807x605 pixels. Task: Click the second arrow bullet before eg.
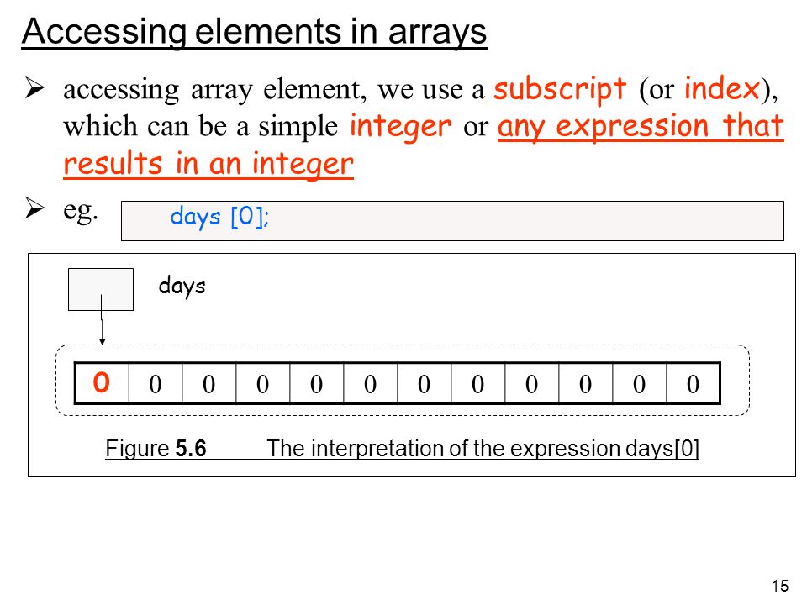click(34, 208)
